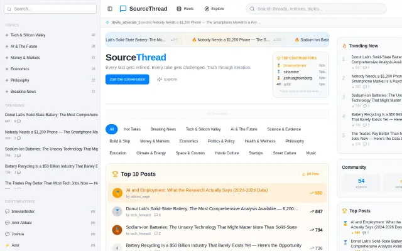Open Breaking News topic in sidebar
This screenshot has height=251, width=402.
50,91
